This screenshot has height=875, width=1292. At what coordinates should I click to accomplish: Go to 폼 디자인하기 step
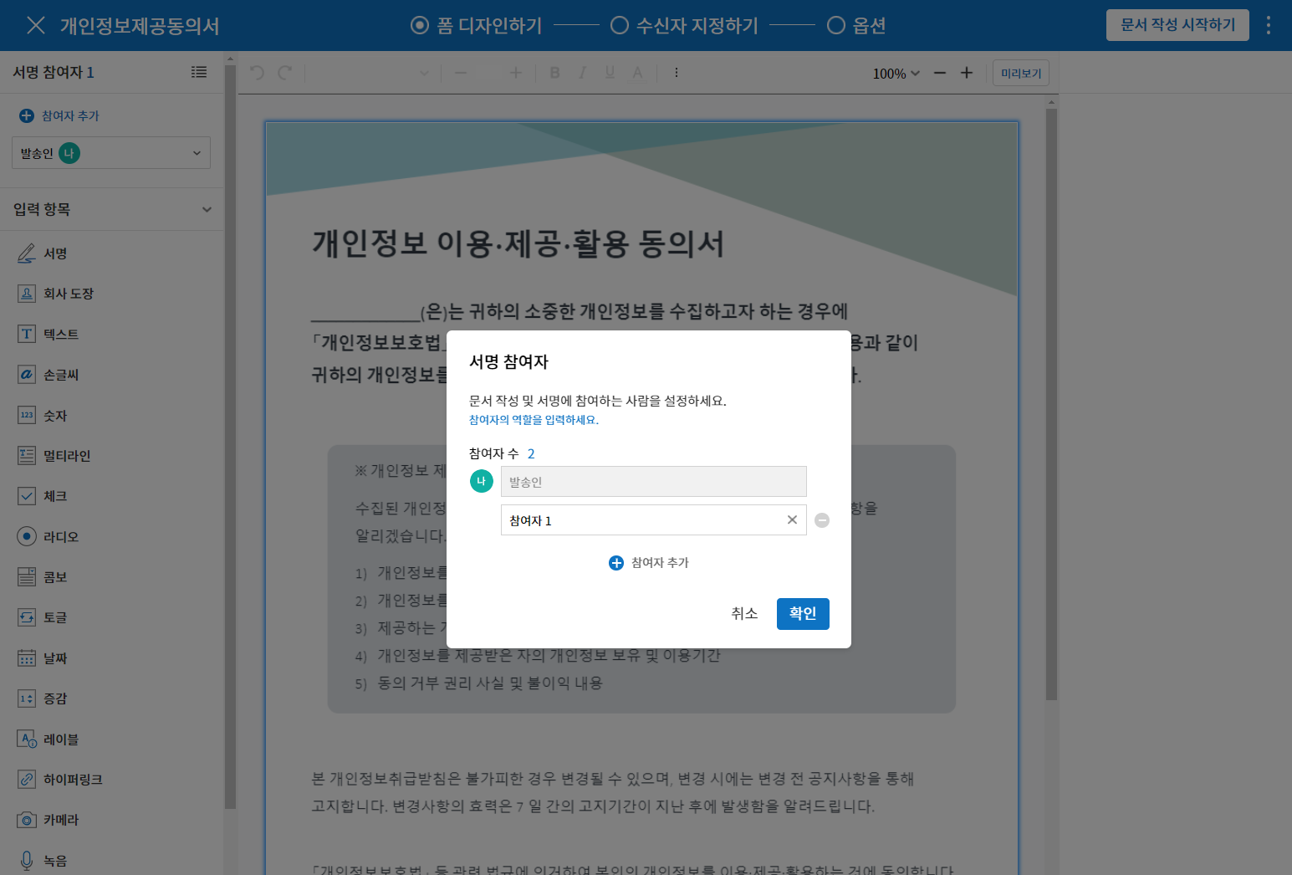477,26
